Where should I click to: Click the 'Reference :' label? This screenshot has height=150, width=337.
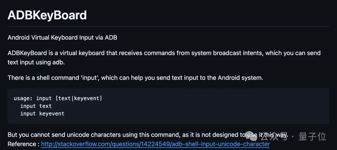click(x=23, y=144)
